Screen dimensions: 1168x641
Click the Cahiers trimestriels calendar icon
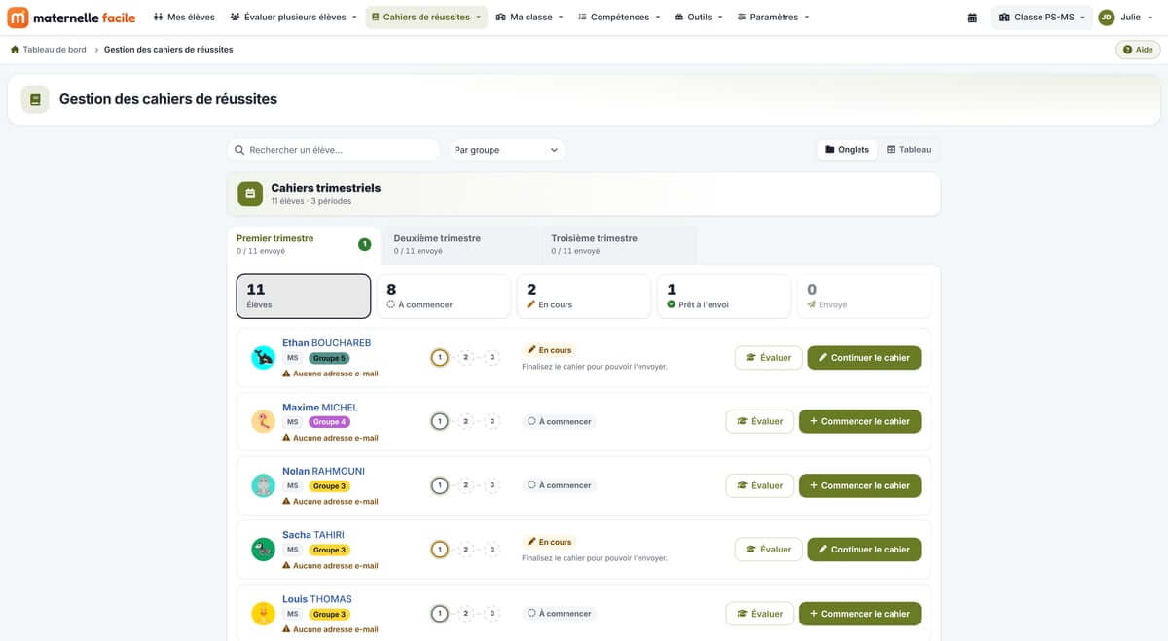click(250, 194)
